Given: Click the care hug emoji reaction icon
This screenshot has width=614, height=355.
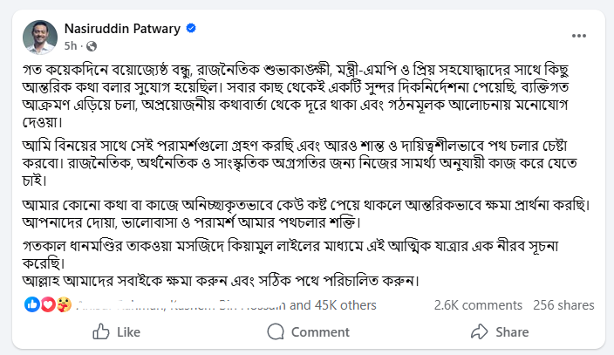Looking at the screenshot, I should (62, 305).
